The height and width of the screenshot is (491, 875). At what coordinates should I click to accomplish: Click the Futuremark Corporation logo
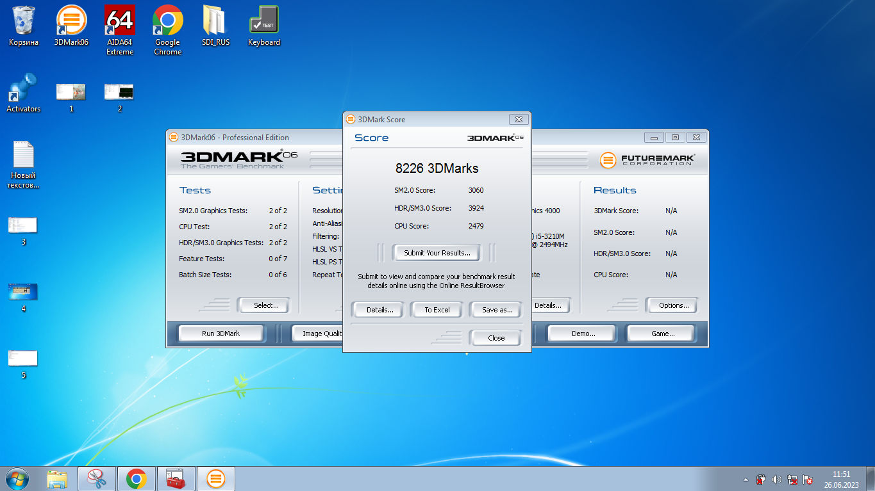tap(647, 160)
